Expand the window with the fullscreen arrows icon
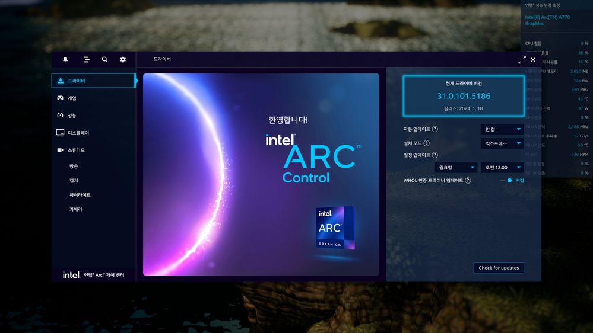Image resolution: width=593 pixels, height=333 pixels. tap(522, 60)
